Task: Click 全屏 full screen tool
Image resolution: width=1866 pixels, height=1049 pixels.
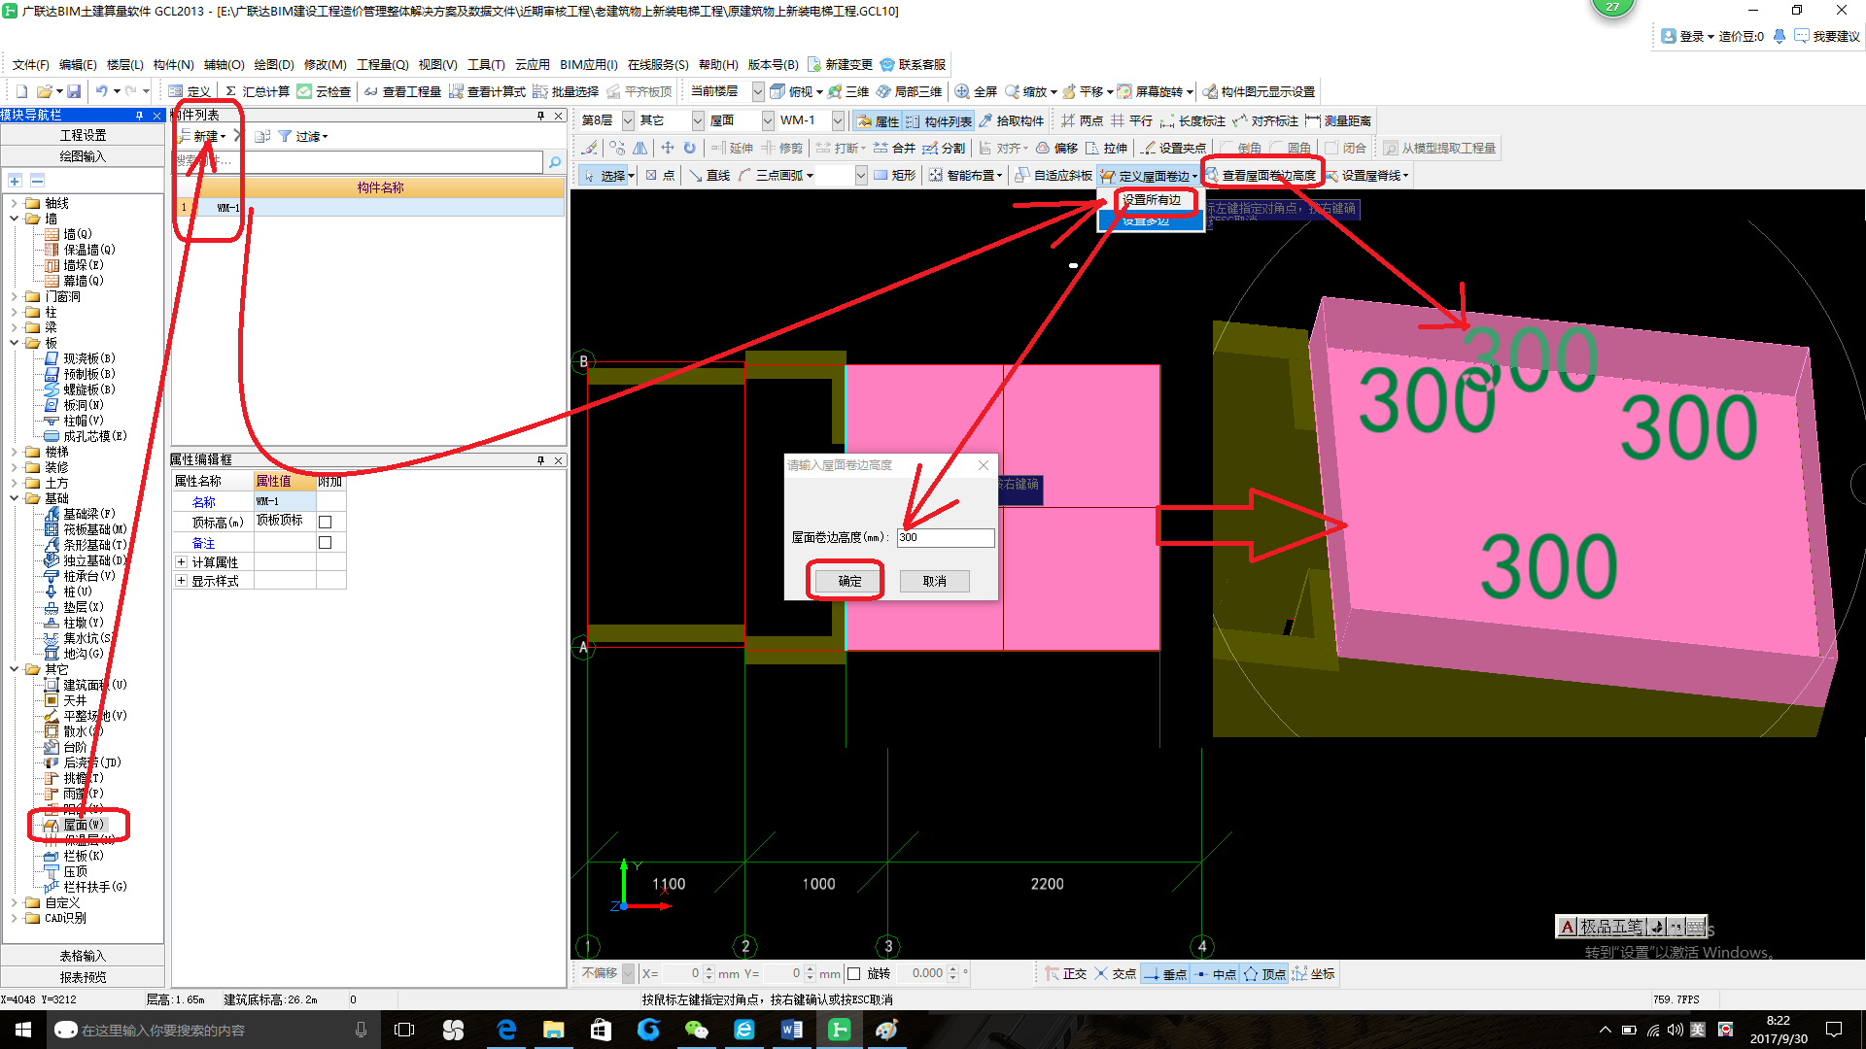Action: 976,91
